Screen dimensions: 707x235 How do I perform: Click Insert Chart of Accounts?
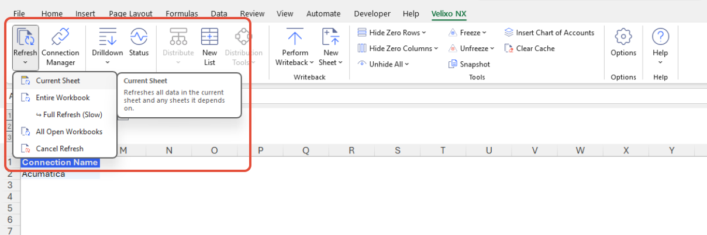tap(549, 33)
